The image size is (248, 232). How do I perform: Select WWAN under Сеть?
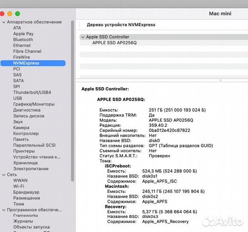coord(21,180)
